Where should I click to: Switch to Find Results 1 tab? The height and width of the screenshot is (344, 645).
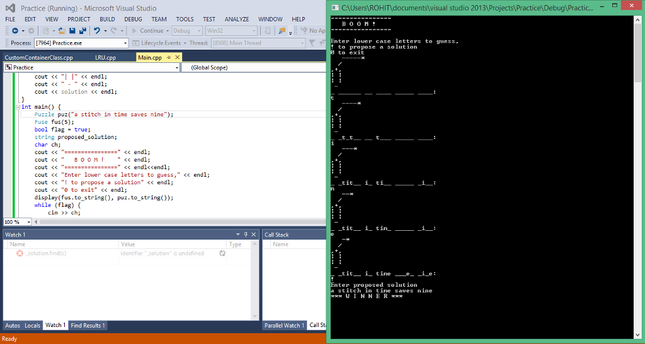(88, 325)
